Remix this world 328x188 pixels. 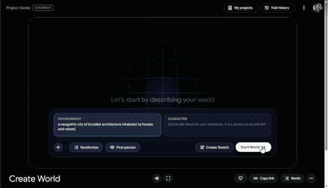[292, 178]
